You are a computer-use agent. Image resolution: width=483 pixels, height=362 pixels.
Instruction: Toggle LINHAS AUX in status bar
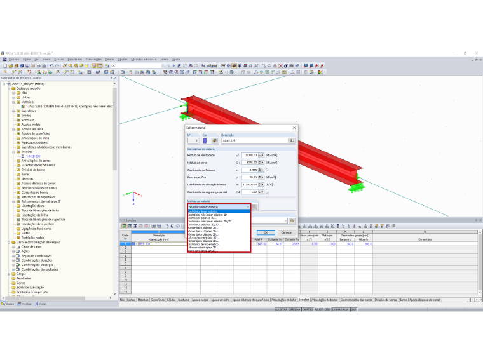click(x=341, y=309)
